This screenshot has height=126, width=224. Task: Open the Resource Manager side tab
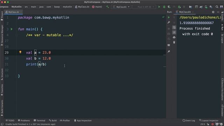(x=2, y=35)
